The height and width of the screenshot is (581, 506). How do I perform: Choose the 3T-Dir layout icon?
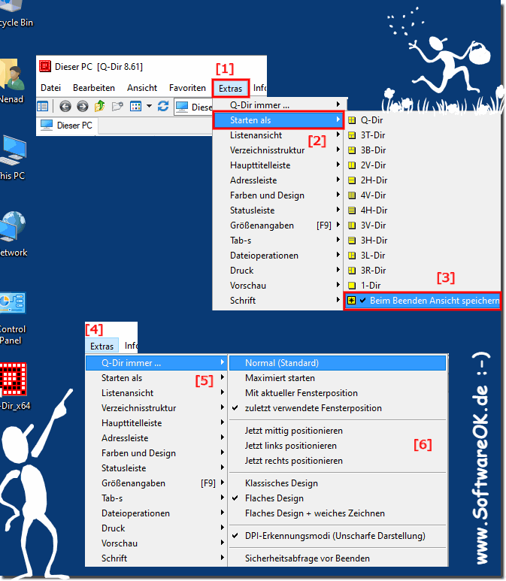pyautogui.click(x=352, y=135)
